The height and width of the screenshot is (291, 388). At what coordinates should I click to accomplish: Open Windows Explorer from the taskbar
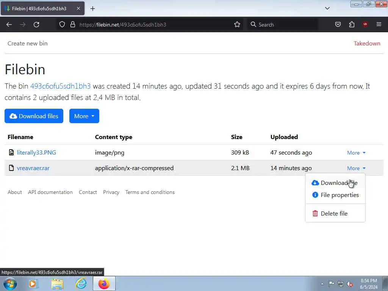pyautogui.click(x=57, y=284)
